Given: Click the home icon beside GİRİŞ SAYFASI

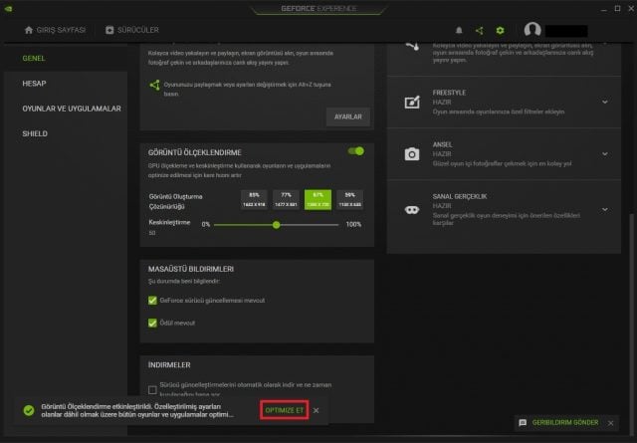Looking at the screenshot, I should tap(29, 30).
